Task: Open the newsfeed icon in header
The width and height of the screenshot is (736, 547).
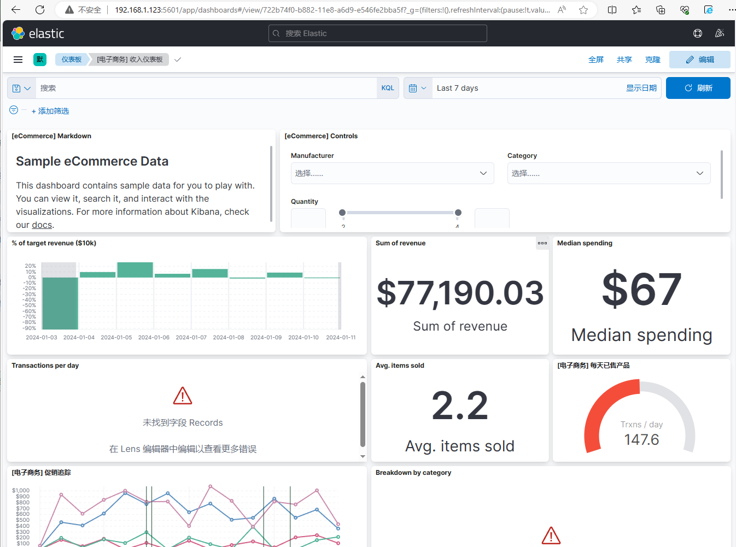Action: pyautogui.click(x=720, y=33)
